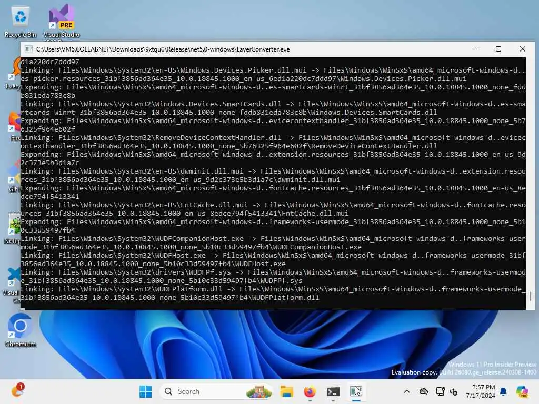Minimize the LayerConverter console window
This screenshot has height=404, width=539.
[475, 49]
